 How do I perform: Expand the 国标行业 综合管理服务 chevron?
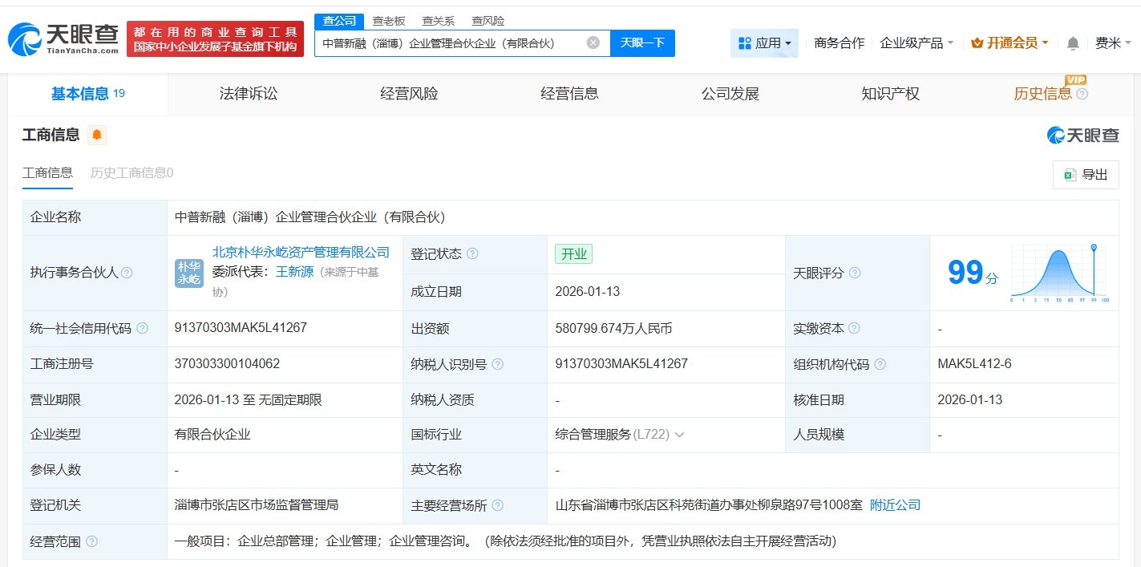[x=679, y=435]
